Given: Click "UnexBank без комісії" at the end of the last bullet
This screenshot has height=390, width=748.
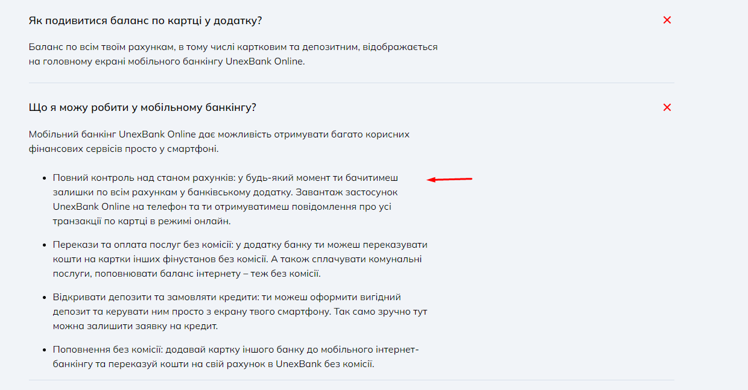Looking at the screenshot, I should pyautogui.click(x=325, y=365).
